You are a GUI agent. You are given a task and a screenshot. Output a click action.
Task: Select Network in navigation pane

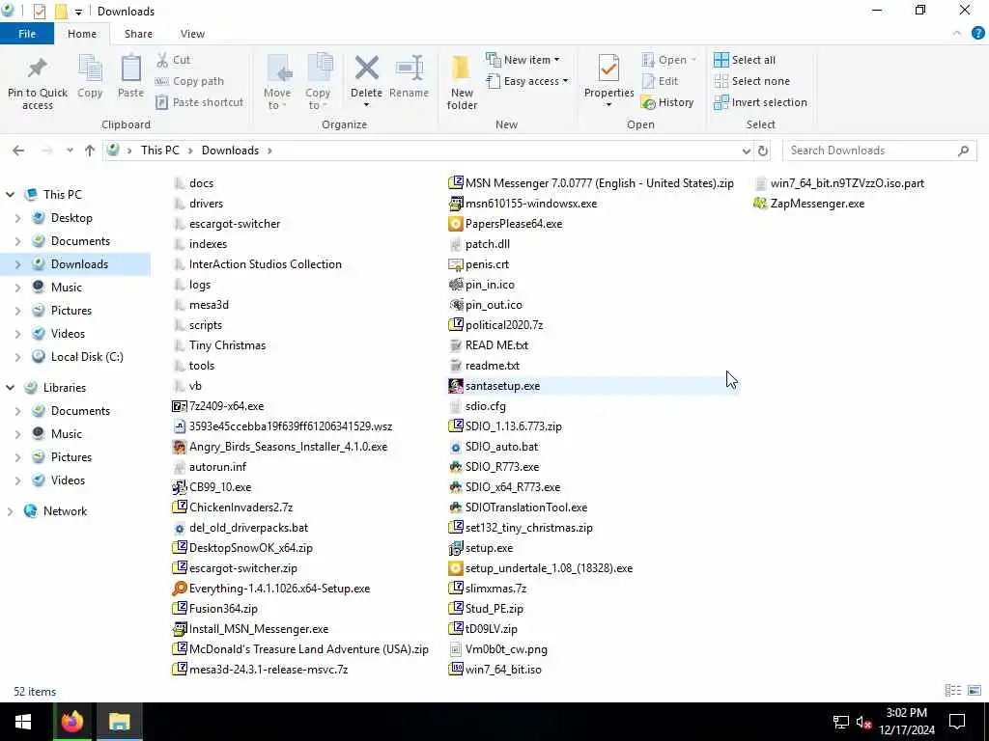(x=65, y=511)
